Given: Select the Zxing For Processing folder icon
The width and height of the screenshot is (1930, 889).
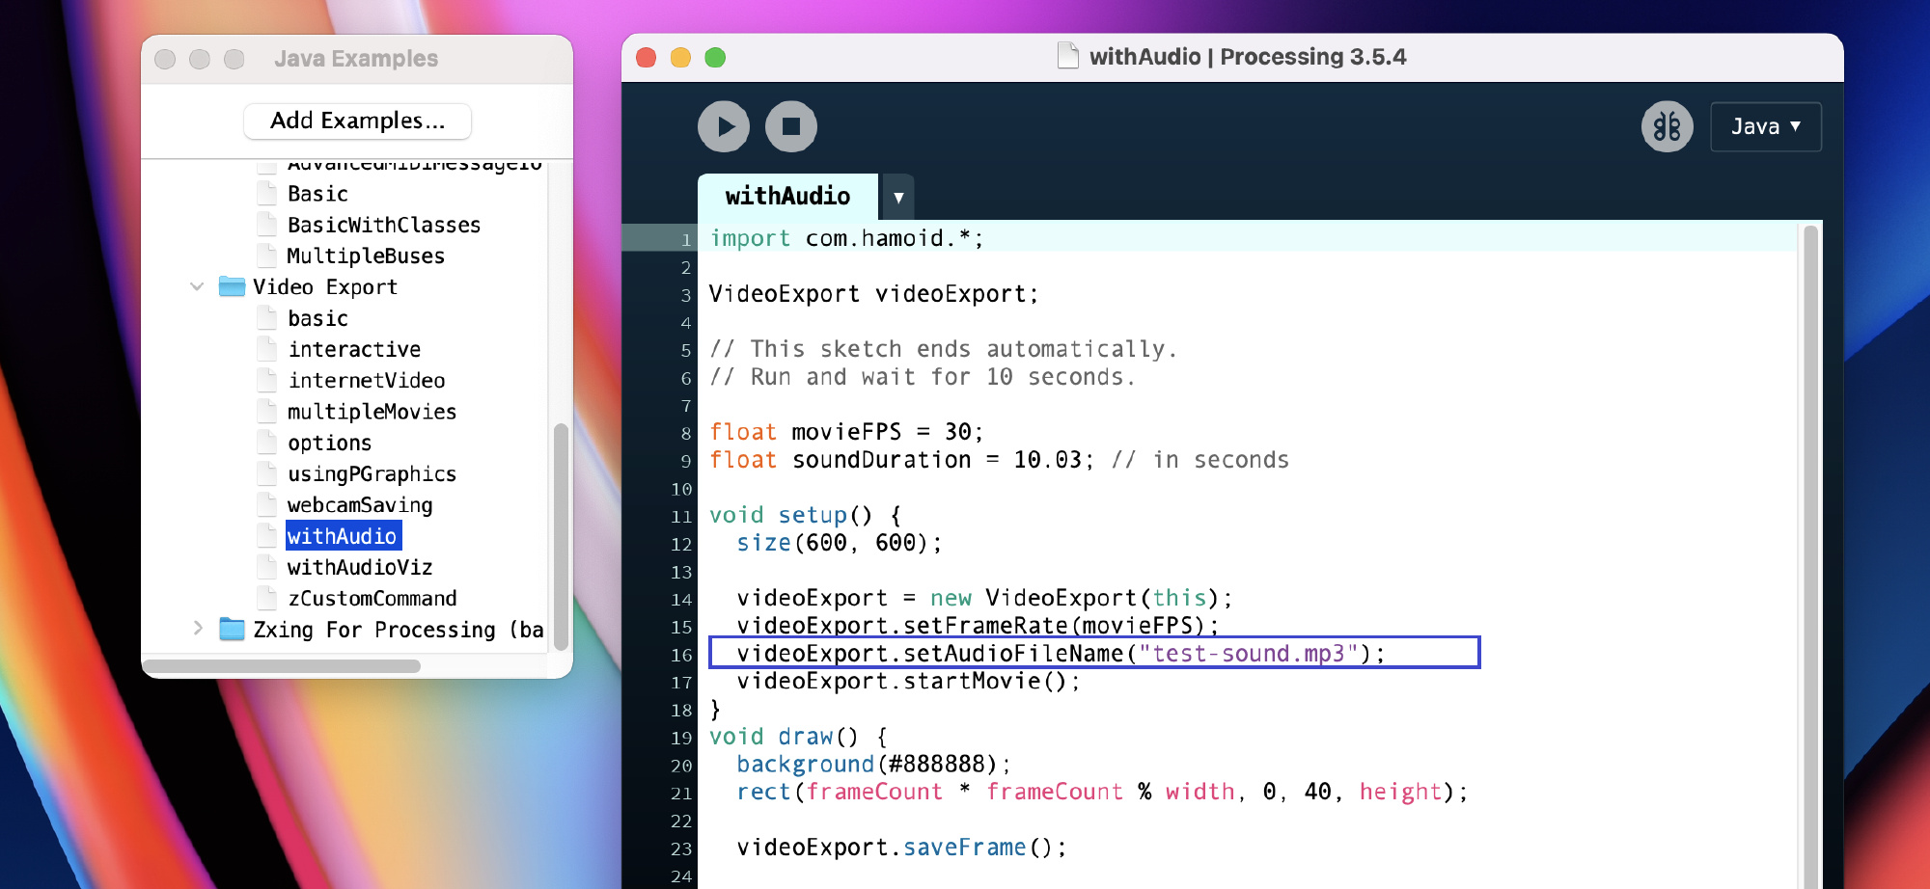Looking at the screenshot, I should [x=232, y=629].
